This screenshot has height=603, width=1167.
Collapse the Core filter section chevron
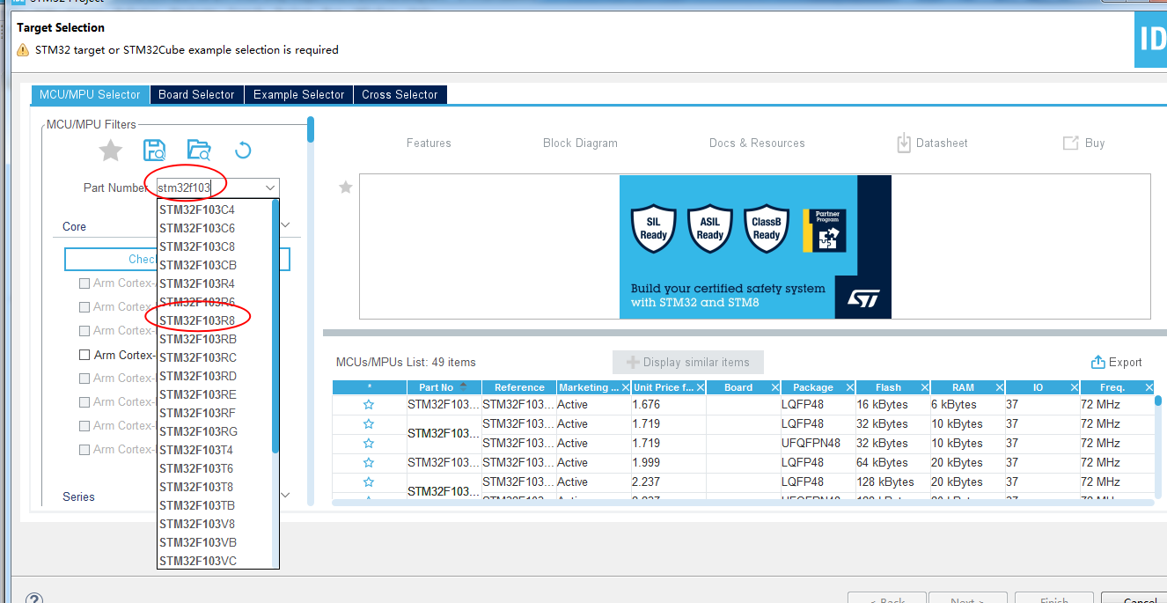pos(285,226)
